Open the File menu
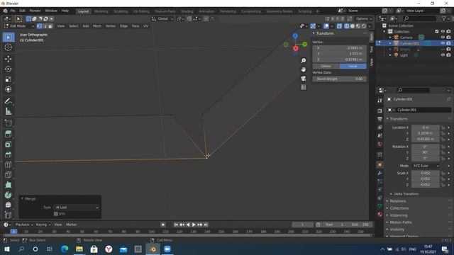 (x=13, y=11)
